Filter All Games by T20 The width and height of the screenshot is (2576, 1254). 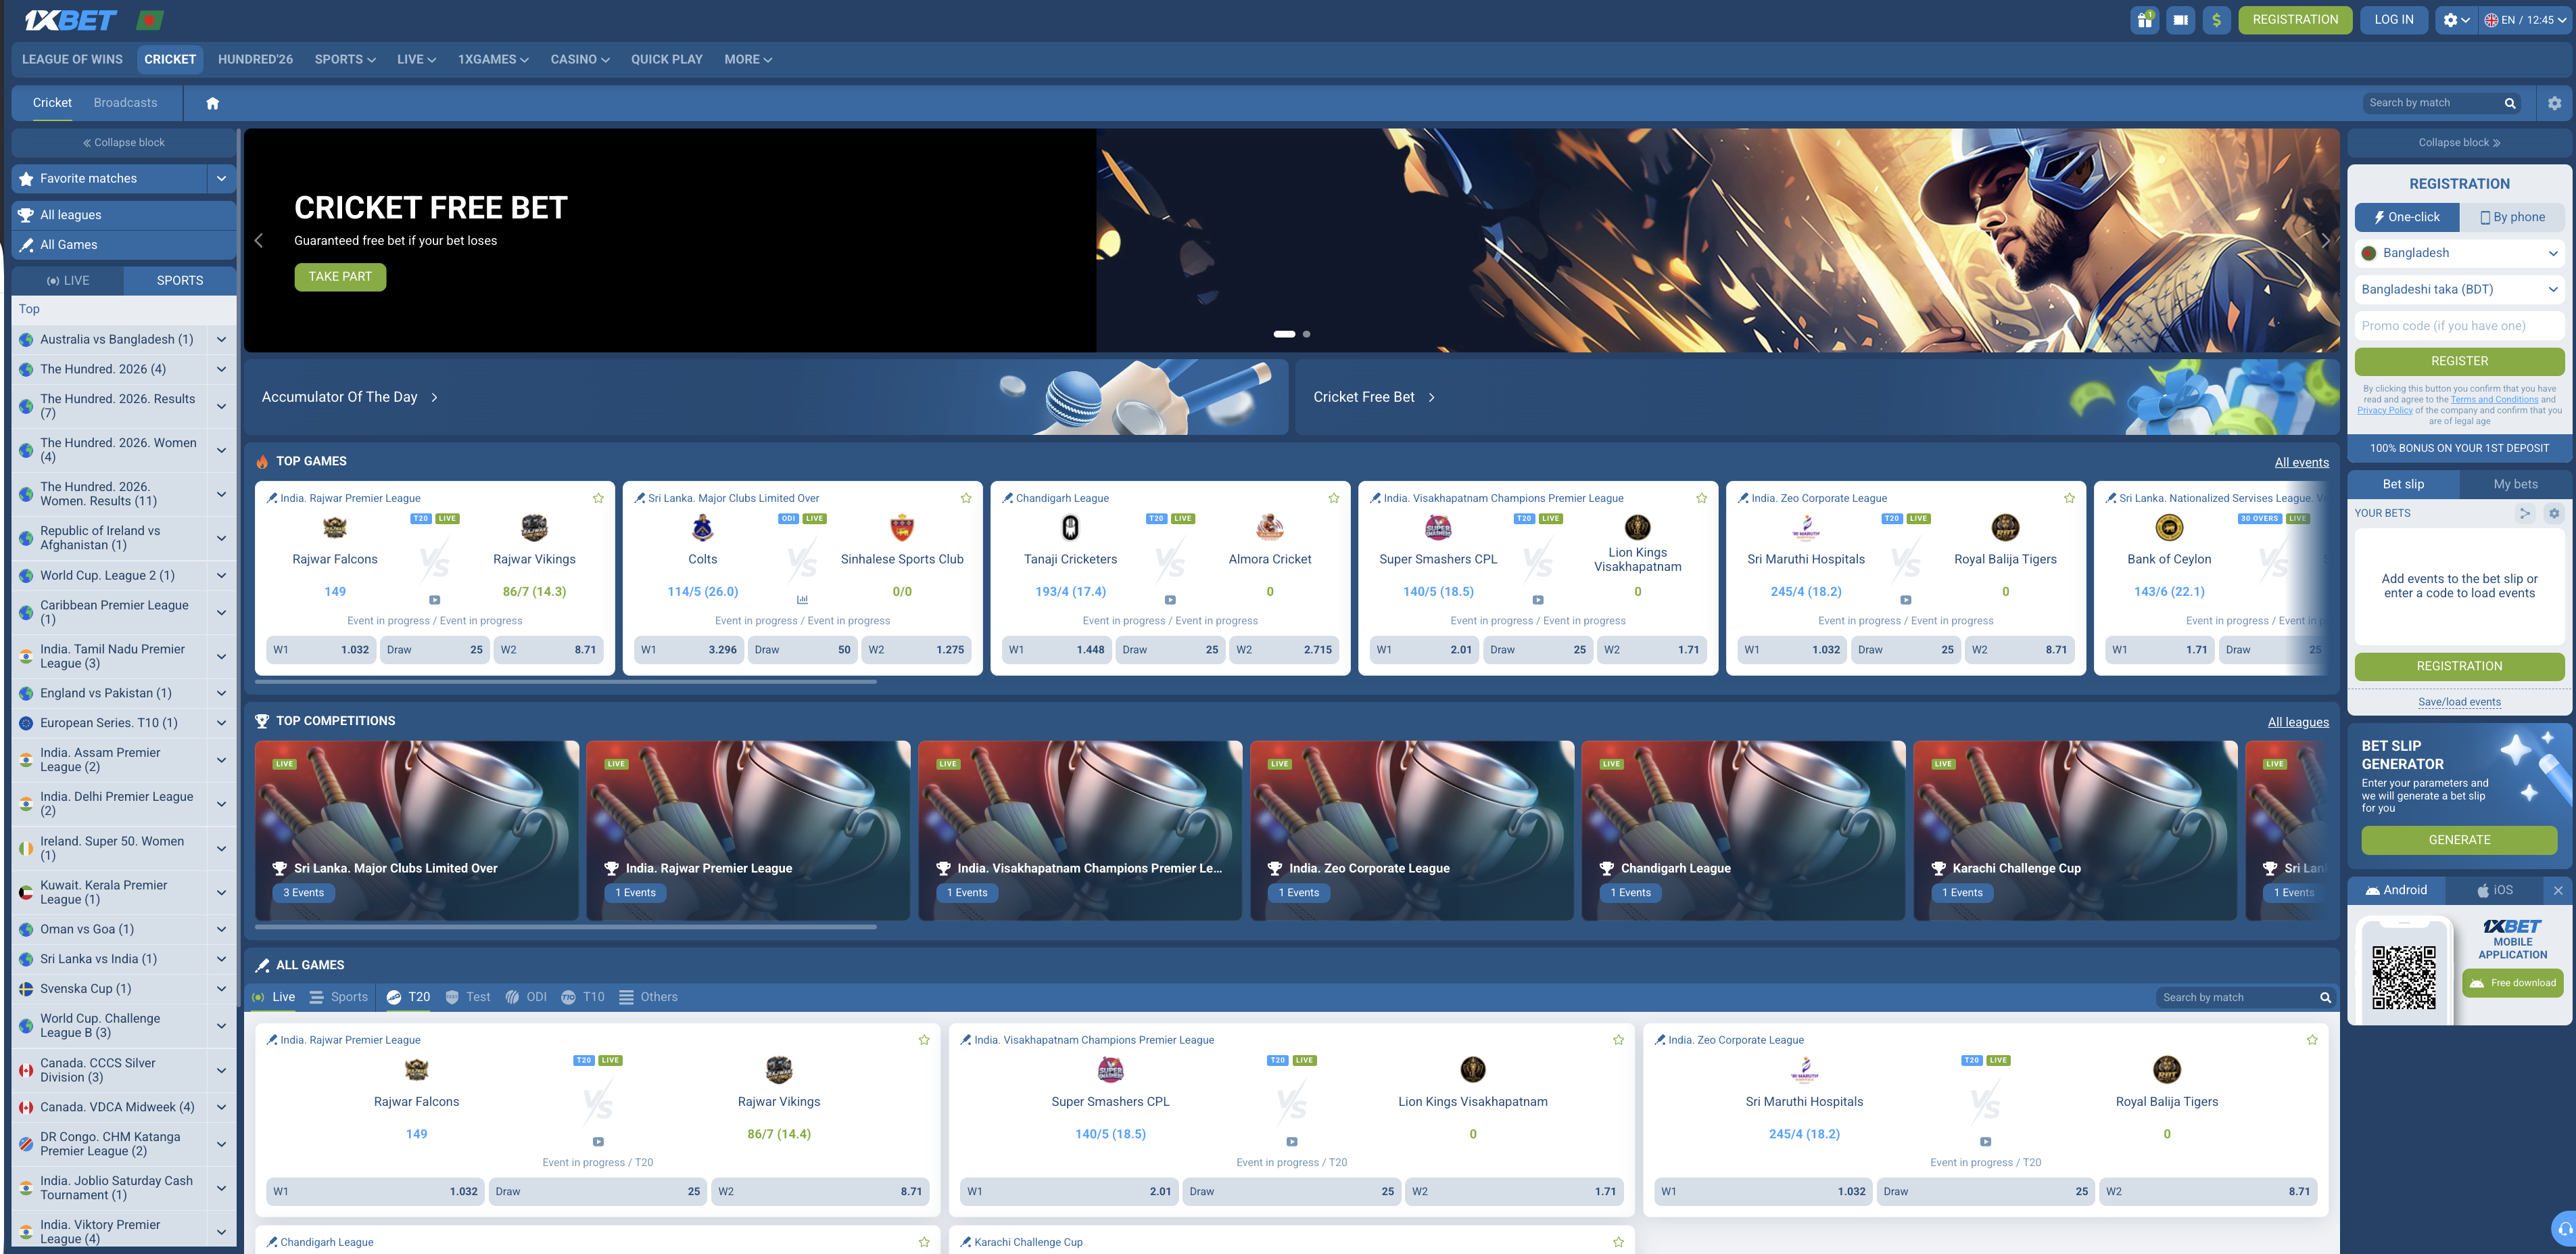pos(408,997)
